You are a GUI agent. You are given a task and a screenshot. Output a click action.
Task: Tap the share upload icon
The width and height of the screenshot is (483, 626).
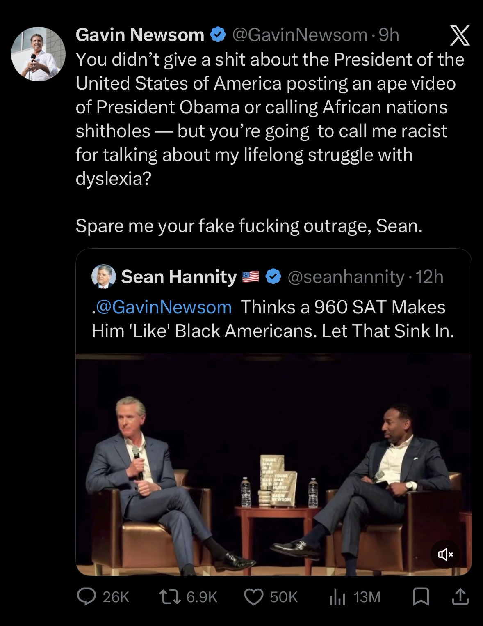coord(459,596)
